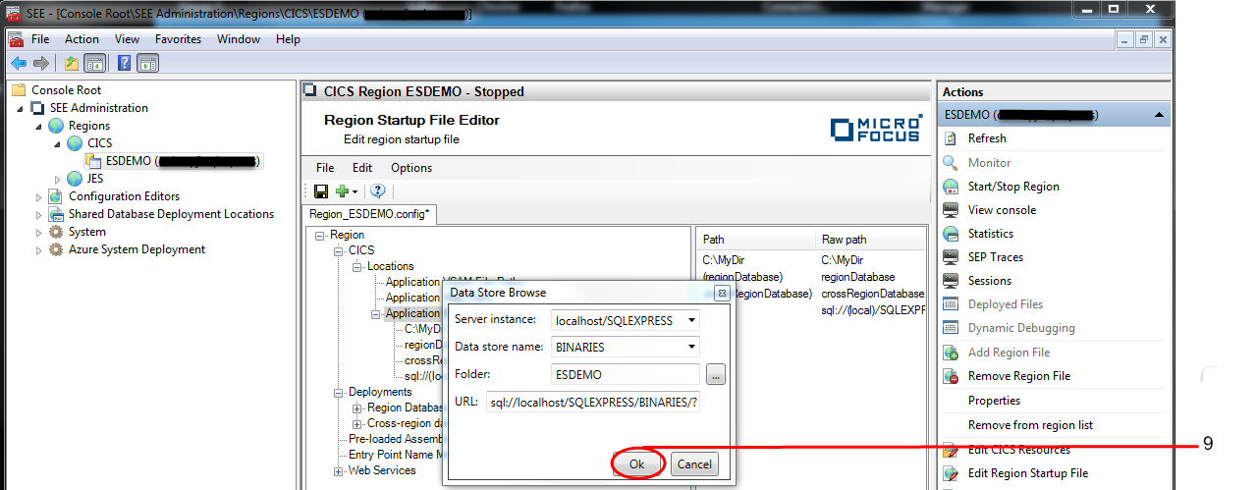Click the Back arrow in the MMC toolbar
Screen dimensions: 1256x490
pos(19,63)
